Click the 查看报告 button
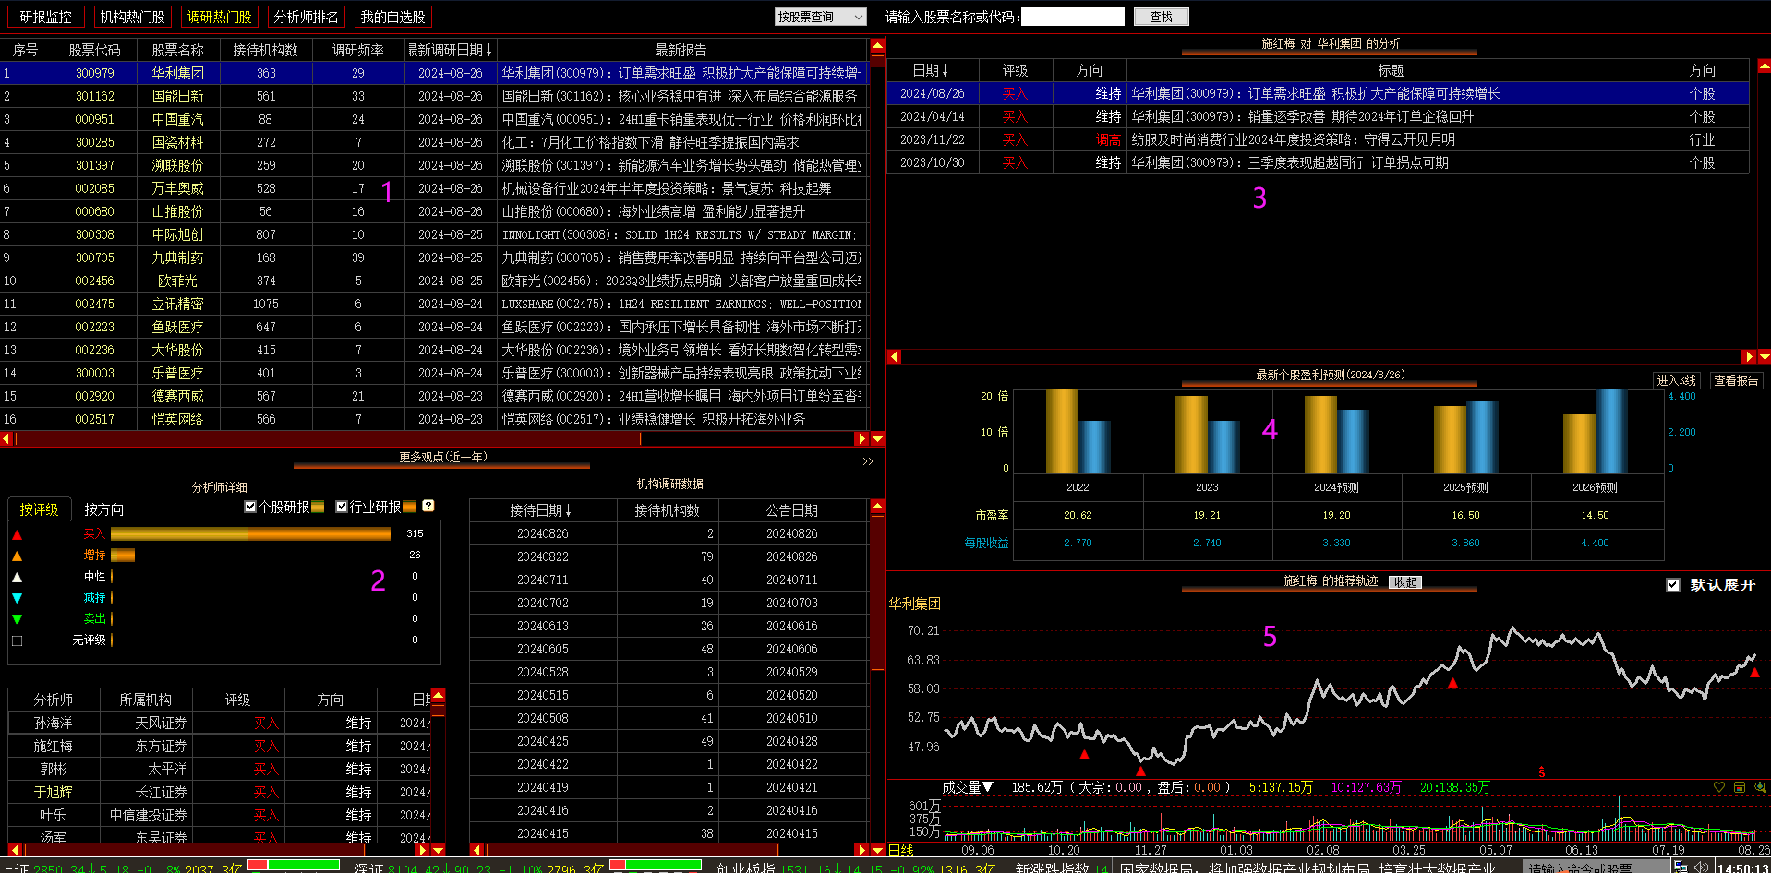Viewport: 1771px width, 873px height. (1736, 380)
